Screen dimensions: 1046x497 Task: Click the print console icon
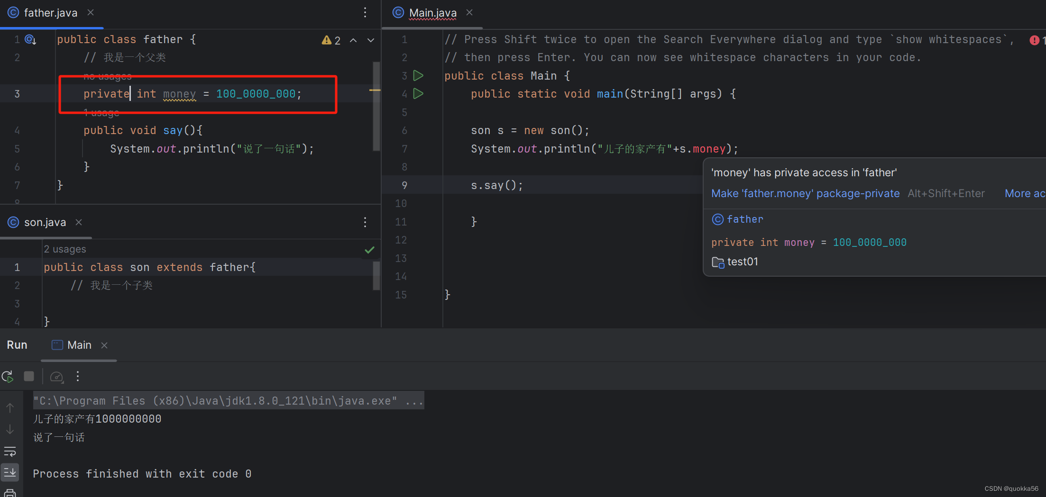pos(10,492)
